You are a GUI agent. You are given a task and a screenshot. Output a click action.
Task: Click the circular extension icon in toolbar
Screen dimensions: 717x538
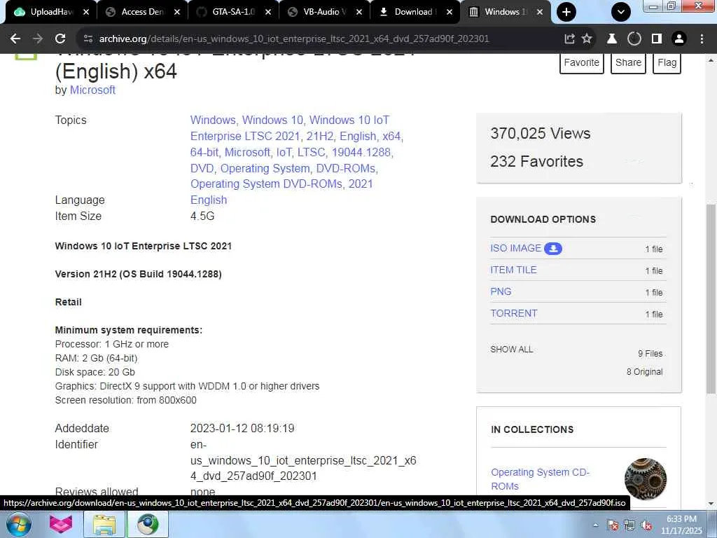634,39
